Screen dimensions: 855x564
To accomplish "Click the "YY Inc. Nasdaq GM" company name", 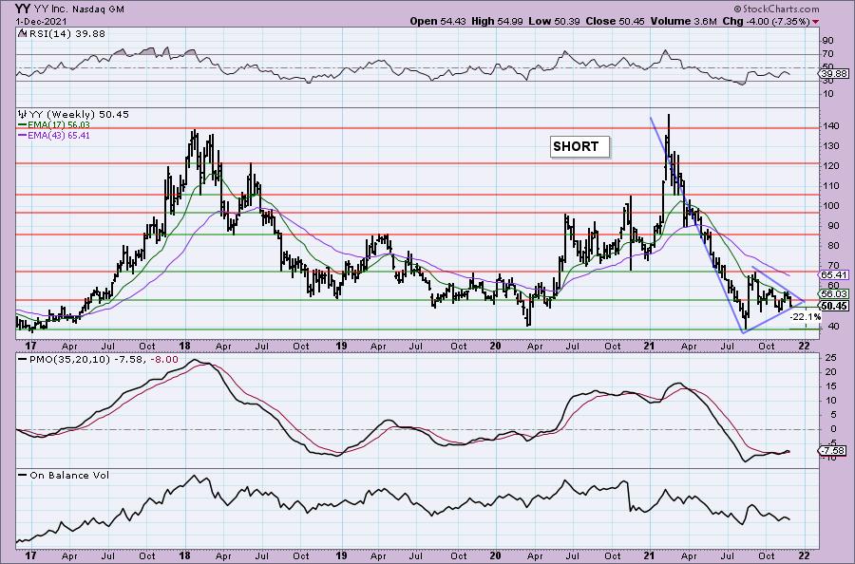I will coord(79,9).
